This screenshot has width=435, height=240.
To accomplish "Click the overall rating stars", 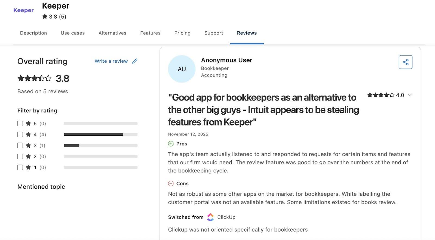I will [x=35, y=78].
